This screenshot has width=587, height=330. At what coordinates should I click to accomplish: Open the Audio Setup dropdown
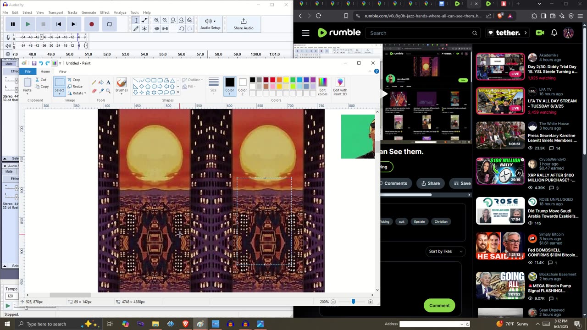[210, 24]
